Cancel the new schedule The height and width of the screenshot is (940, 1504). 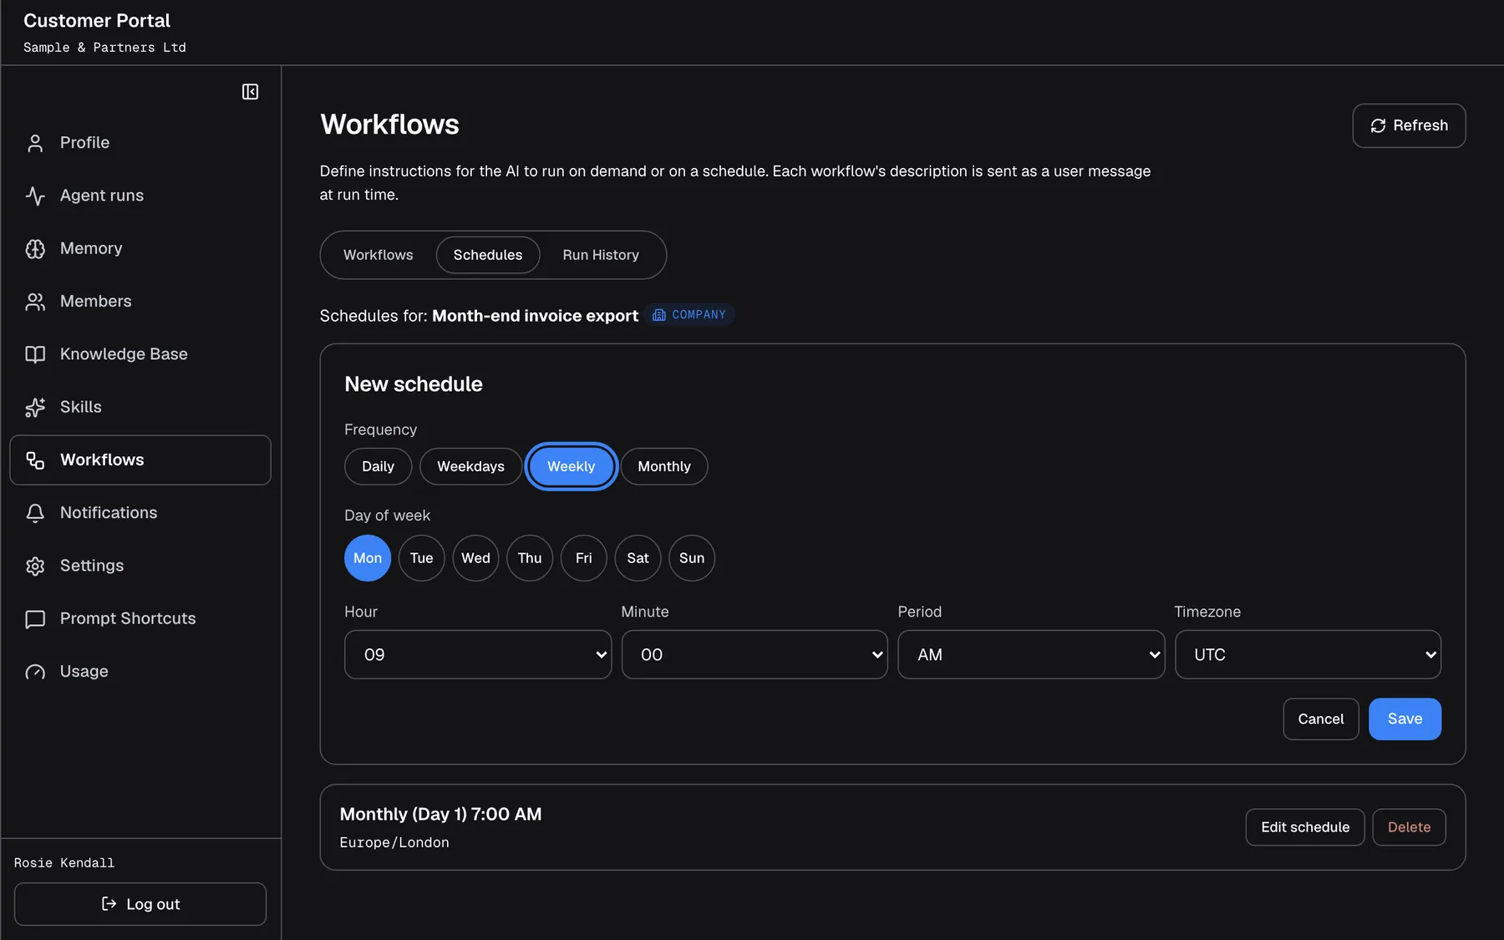point(1321,719)
